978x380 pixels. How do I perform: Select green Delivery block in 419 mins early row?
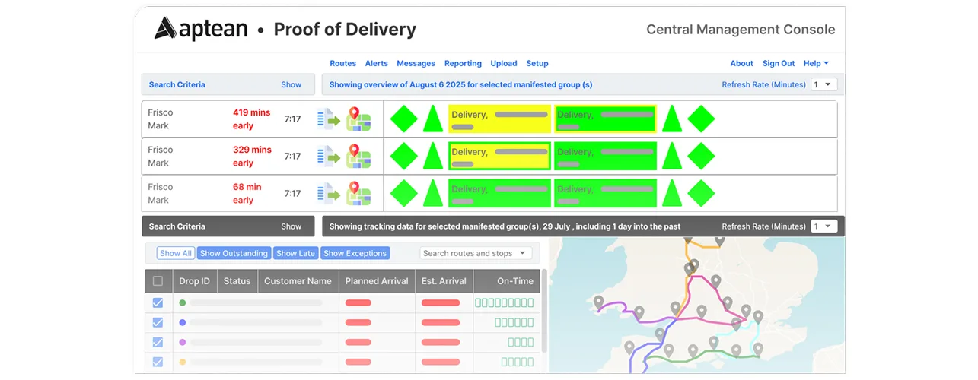(x=605, y=119)
